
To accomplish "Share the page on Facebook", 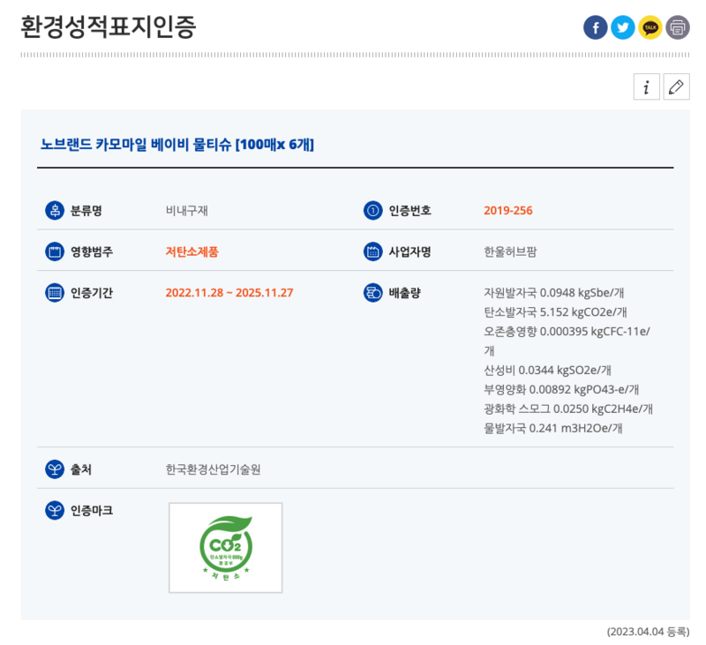I will [596, 28].
